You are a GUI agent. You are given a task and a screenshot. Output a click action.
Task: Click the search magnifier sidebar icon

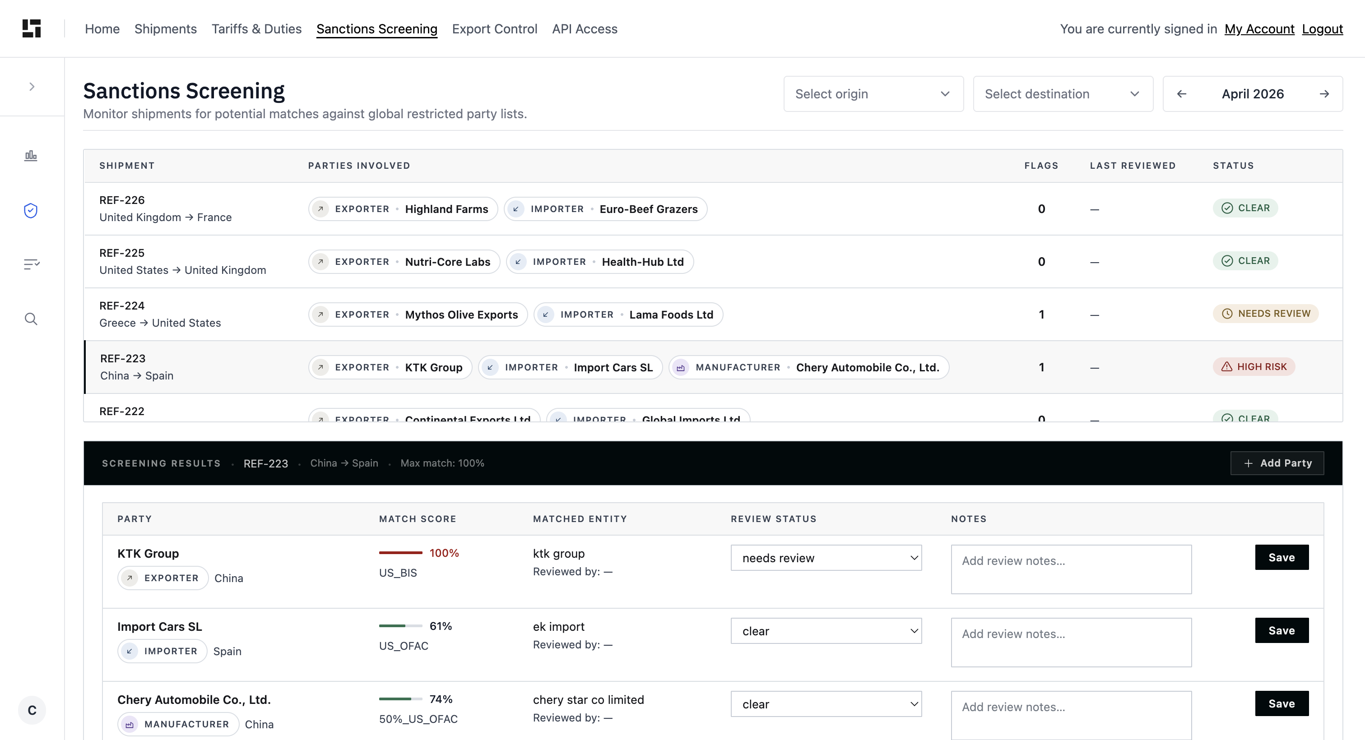point(31,319)
